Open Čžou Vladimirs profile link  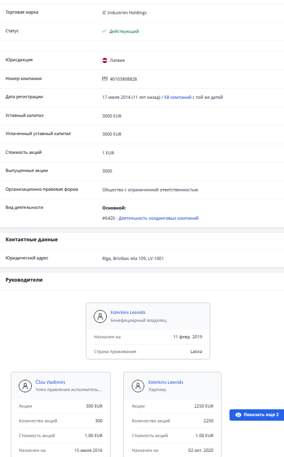point(50,382)
